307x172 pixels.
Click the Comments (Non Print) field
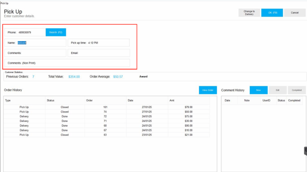tap(67, 63)
